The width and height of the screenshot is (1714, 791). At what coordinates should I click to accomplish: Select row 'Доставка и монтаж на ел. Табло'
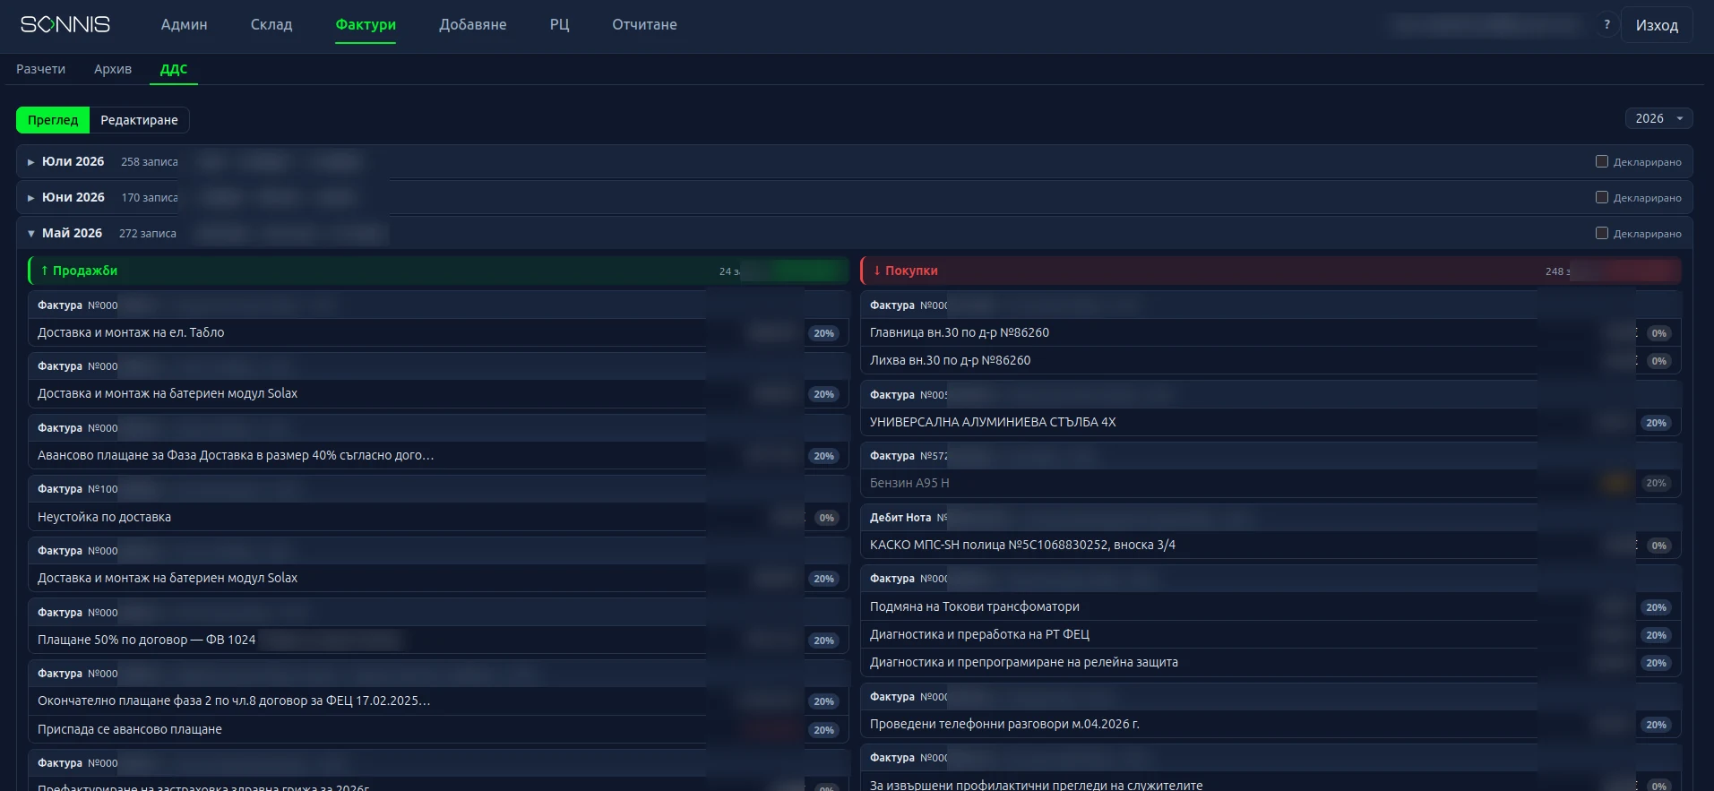pyautogui.click(x=438, y=332)
